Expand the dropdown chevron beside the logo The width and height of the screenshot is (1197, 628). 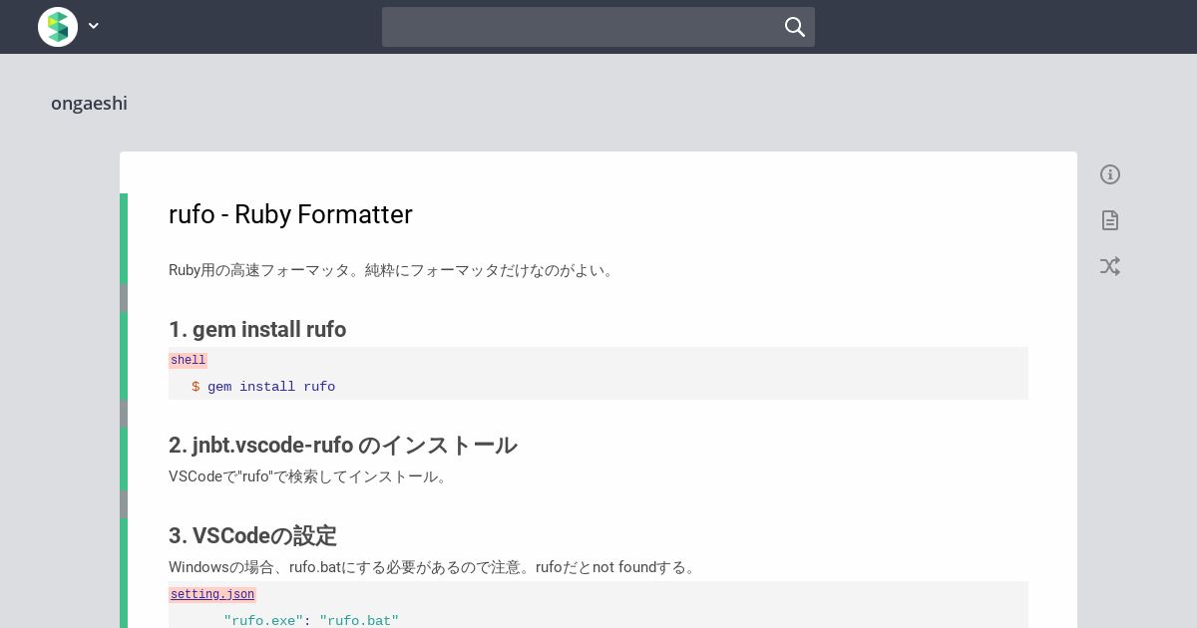click(94, 27)
